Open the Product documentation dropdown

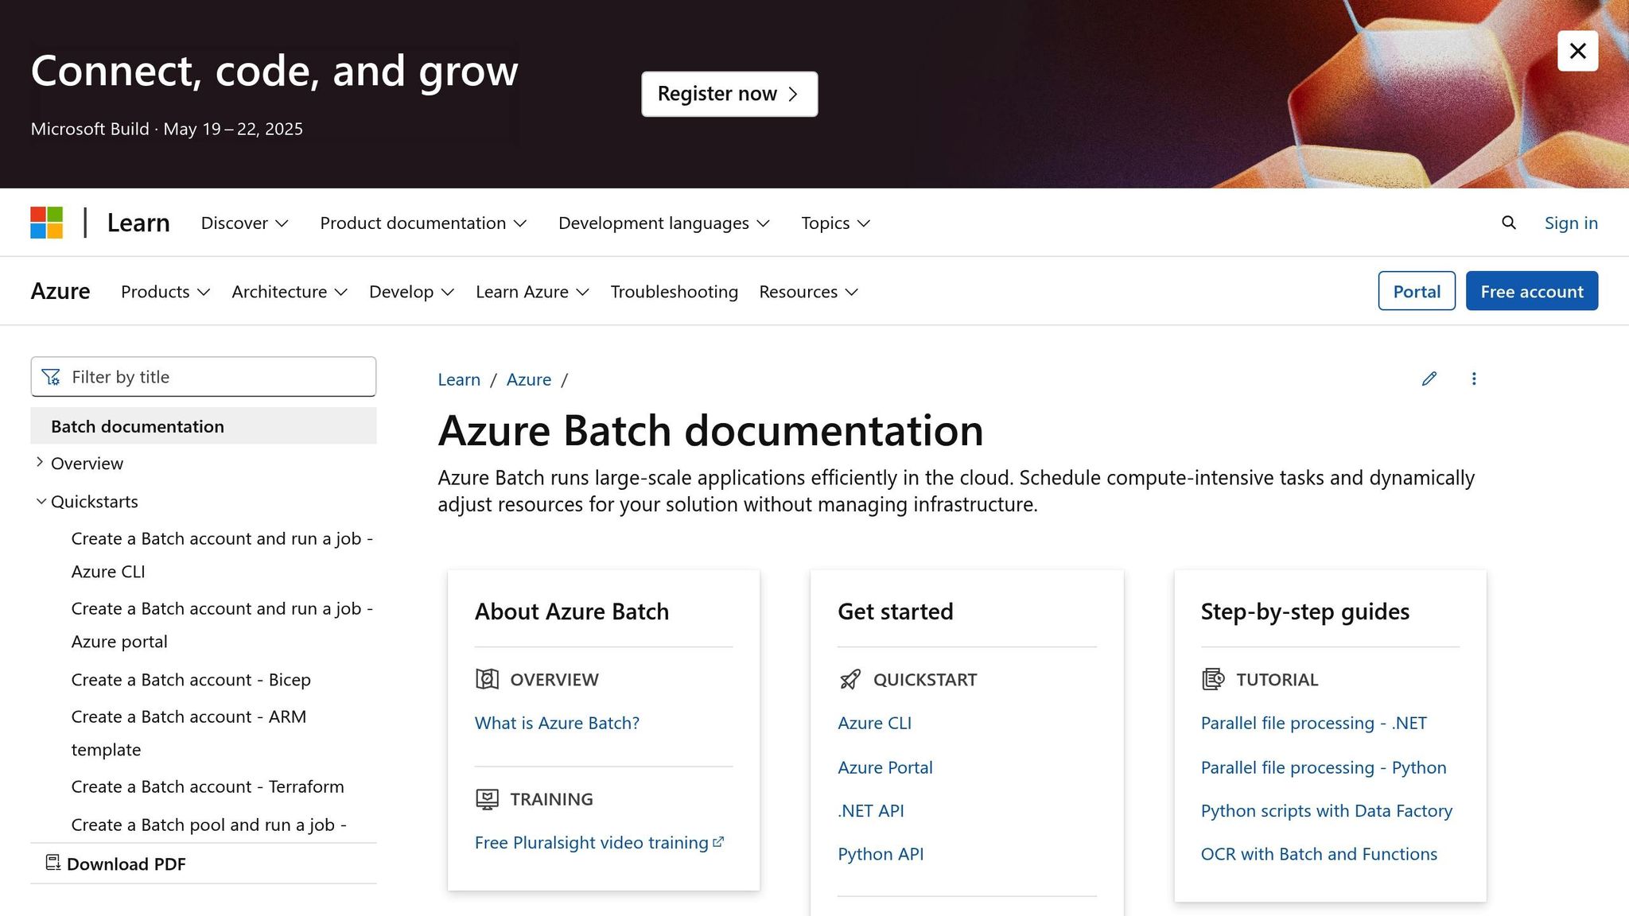[423, 223]
